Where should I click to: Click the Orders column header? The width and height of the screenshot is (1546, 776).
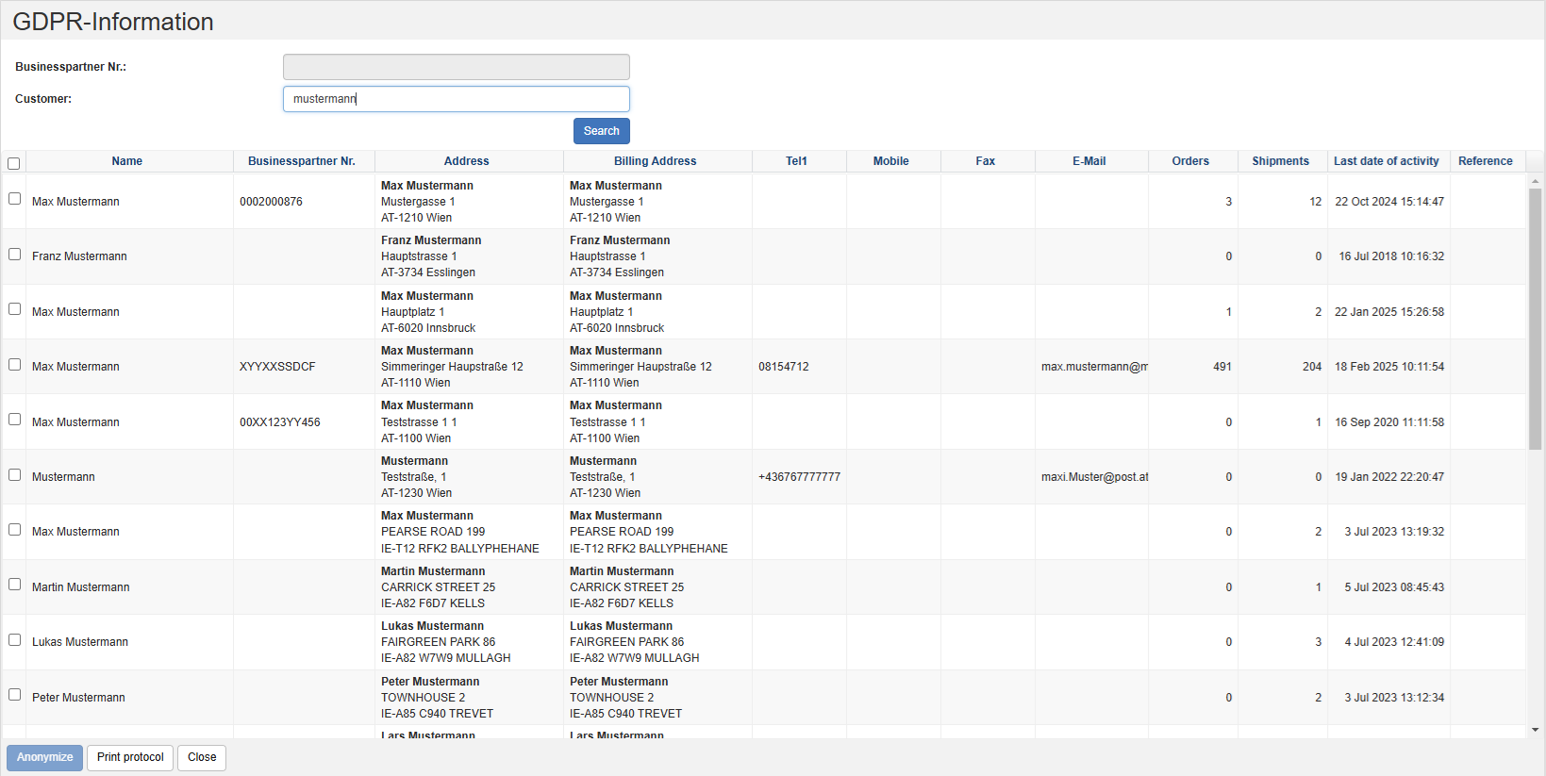tap(1190, 161)
